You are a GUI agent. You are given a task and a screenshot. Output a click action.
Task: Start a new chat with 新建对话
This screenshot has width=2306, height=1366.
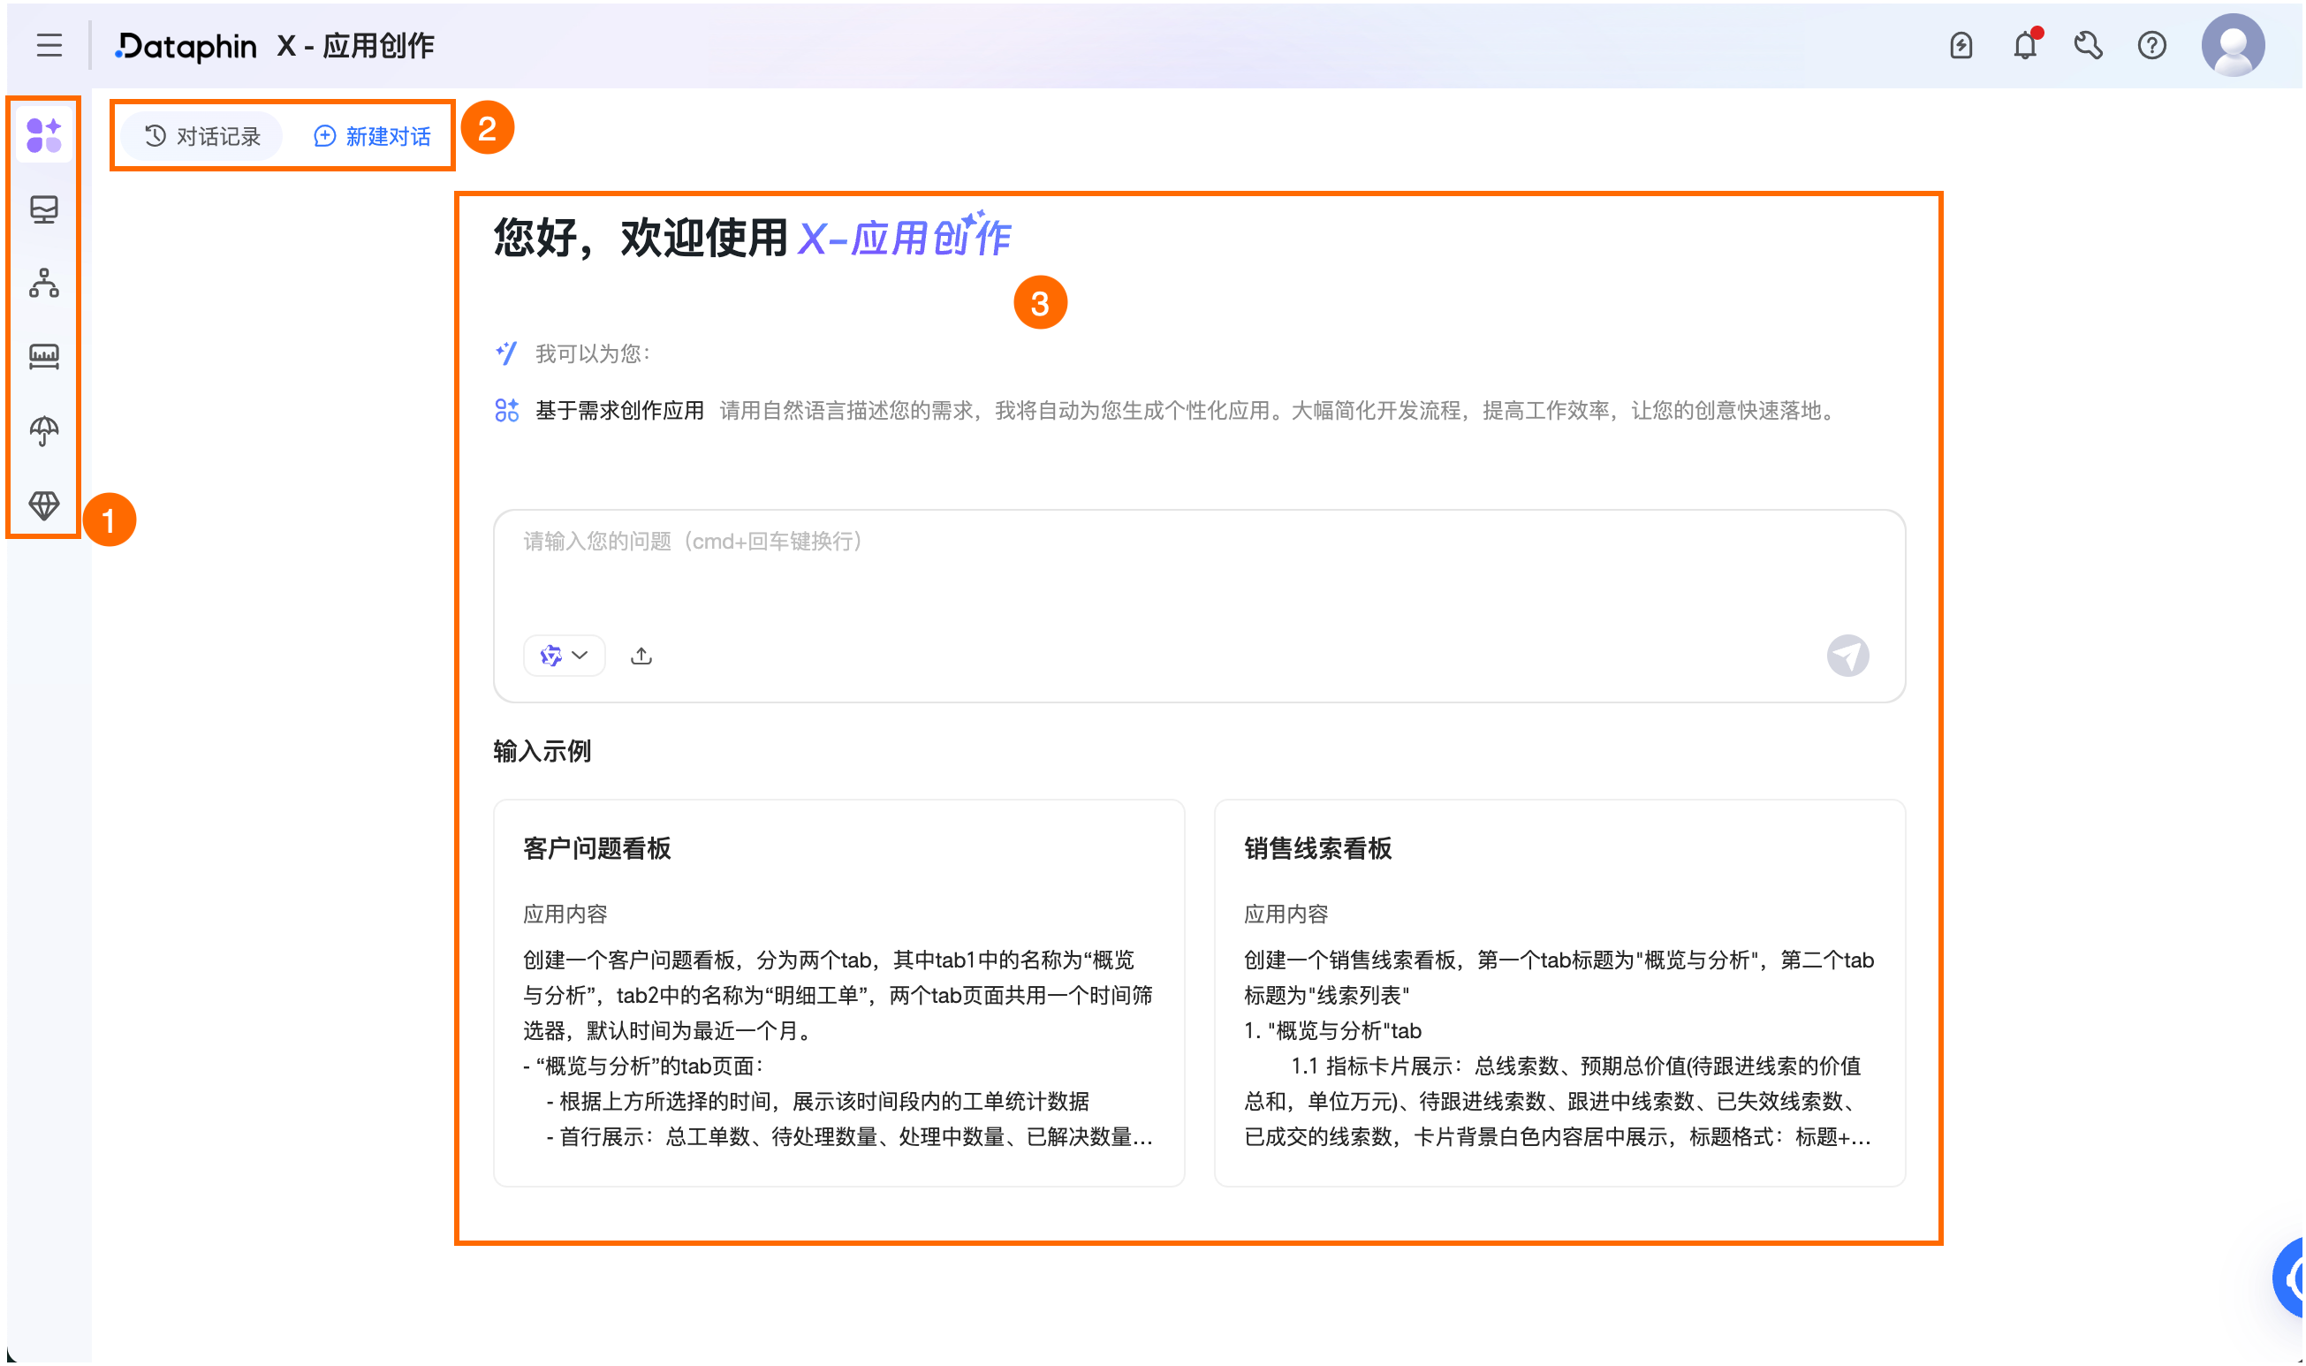[x=372, y=136]
